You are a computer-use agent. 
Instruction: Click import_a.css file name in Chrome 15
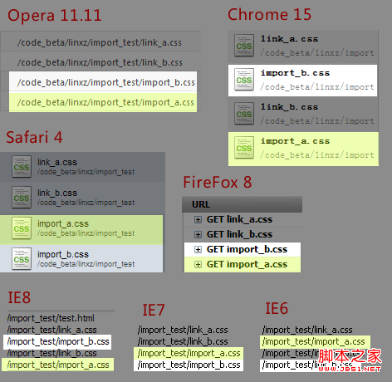point(295,141)
